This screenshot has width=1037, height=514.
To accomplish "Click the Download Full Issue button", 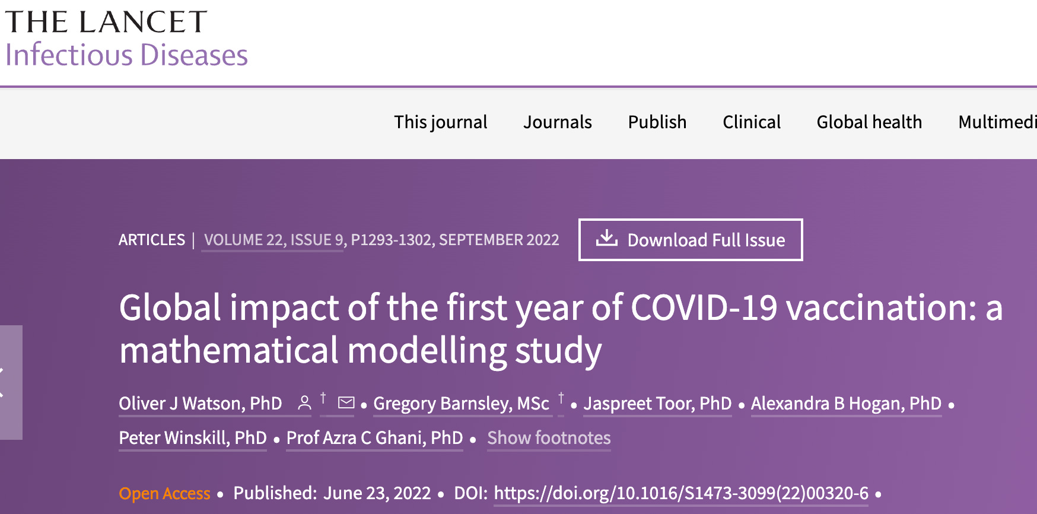I will 691,240.
